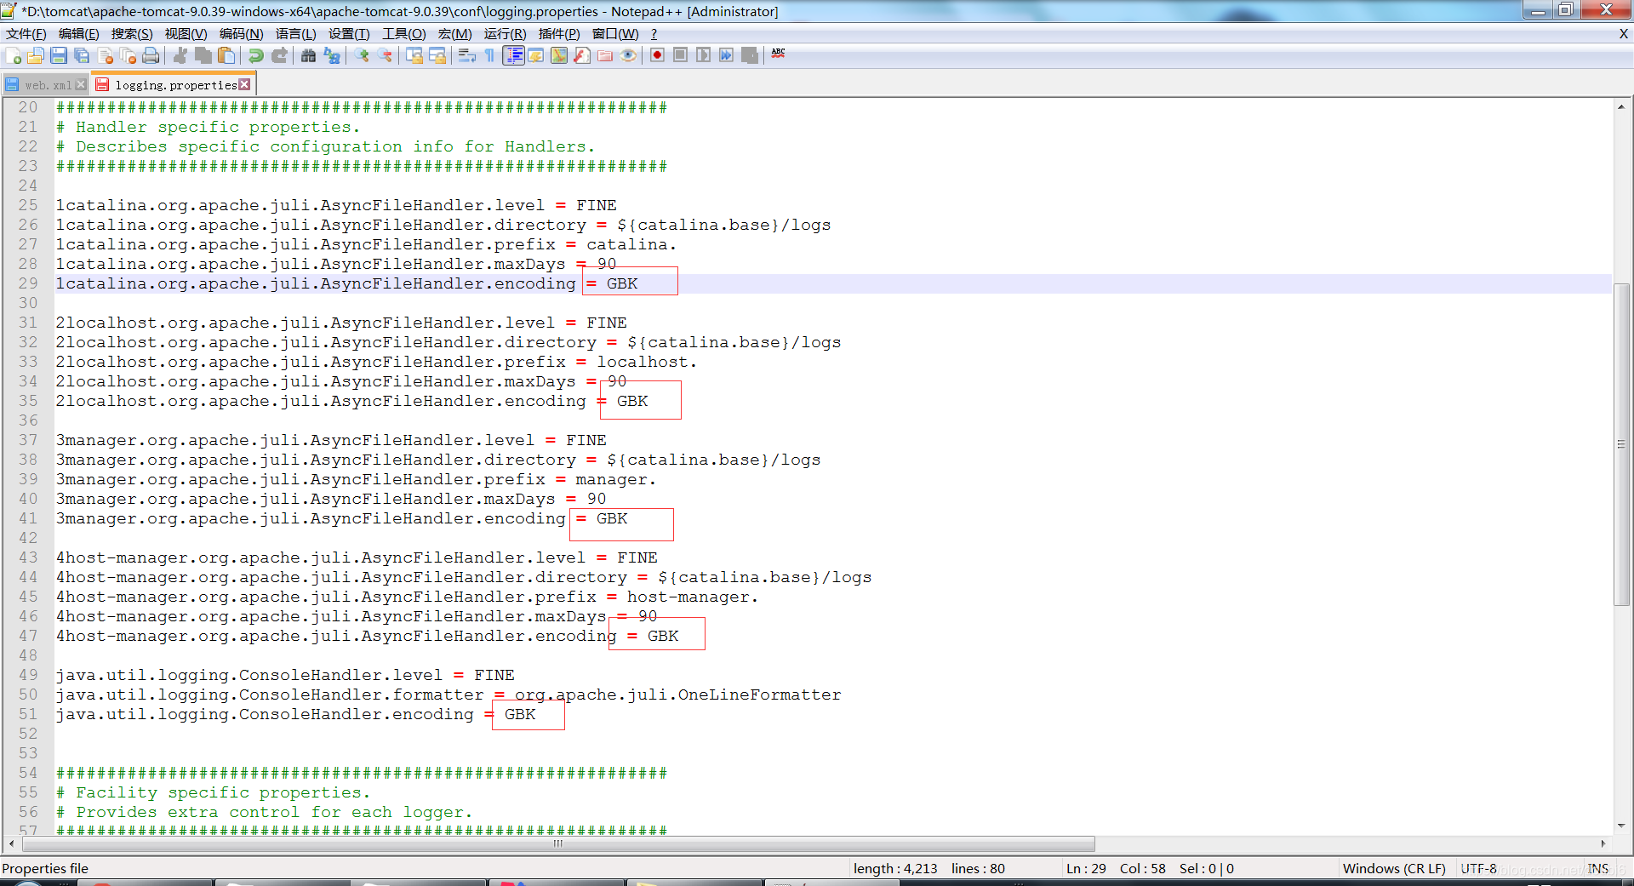Toggle the Word Wrap toolbar icon
Image resolution: width=1634 pixels, height=886 pixels.
pos(466,56)
